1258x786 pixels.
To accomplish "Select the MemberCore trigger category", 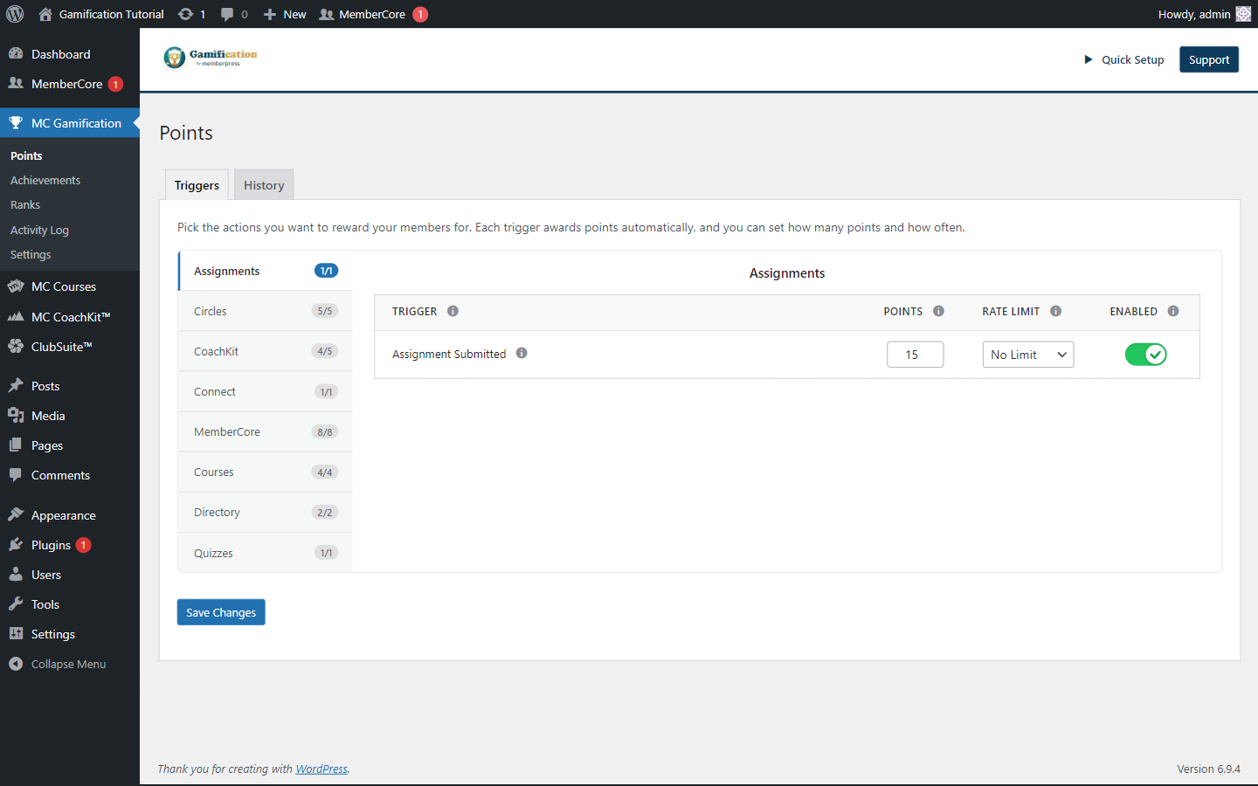I will pos(265,431).
